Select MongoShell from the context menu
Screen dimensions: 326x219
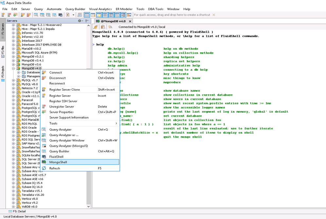(58, 162)
